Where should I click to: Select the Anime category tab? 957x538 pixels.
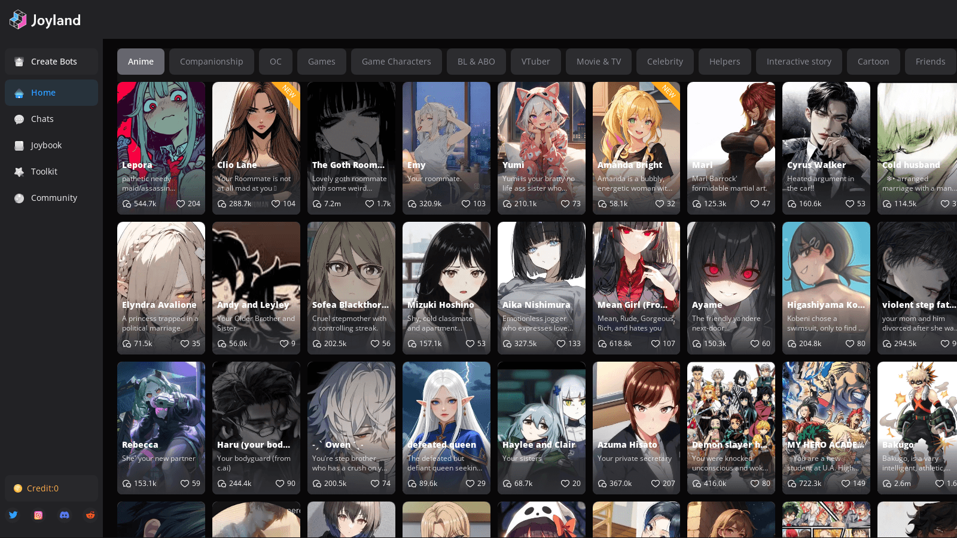(x=141, y=62)
